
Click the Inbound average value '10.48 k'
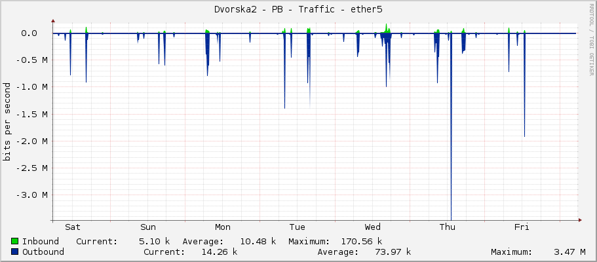click(258, 241)
